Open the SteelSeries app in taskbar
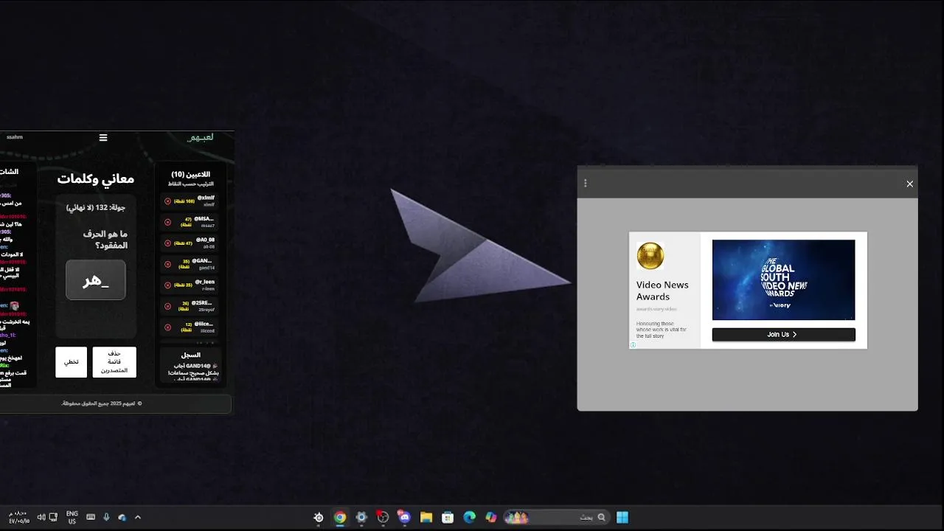The height and width of the screenshot is (531, 944). click(319, 518)
